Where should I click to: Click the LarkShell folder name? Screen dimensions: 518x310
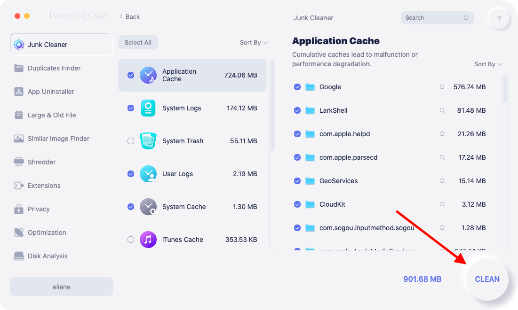click(x=333, y=110)
